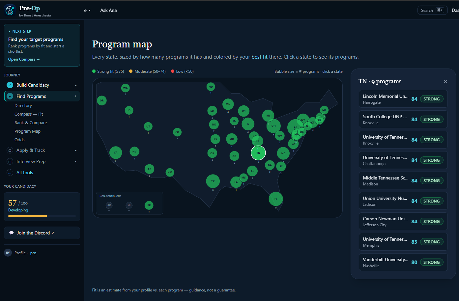Image resolution: width=459 pixels, height=301 pixels.
Task: Open the Chattanooga University of Tennessee card
Action: 403,160
